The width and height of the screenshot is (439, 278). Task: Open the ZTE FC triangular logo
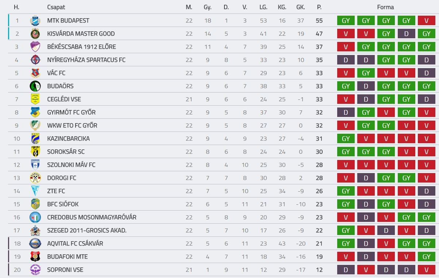[35, 191]
